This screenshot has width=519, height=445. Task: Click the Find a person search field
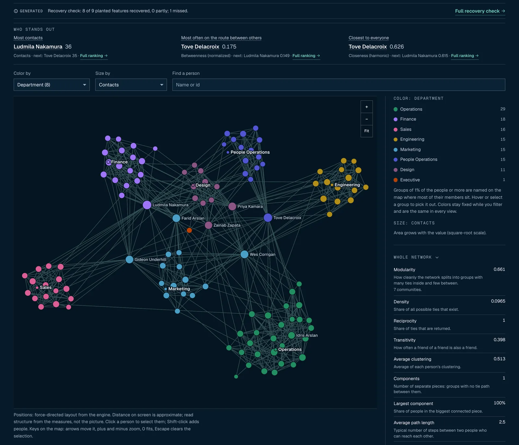(339, 85)
